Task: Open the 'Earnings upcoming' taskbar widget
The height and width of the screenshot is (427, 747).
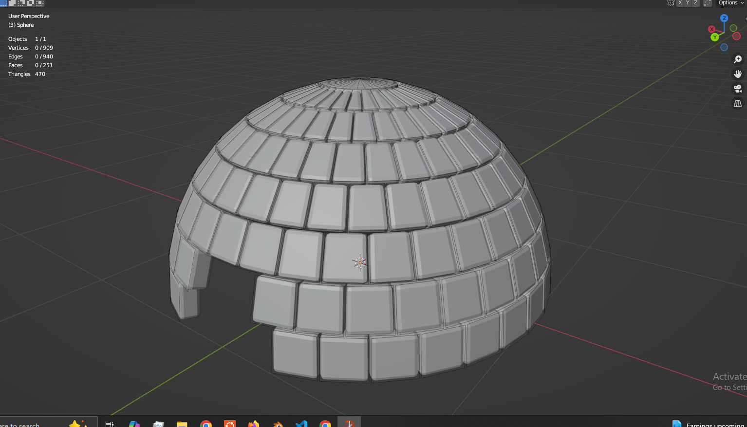Action: click(709, 424)
